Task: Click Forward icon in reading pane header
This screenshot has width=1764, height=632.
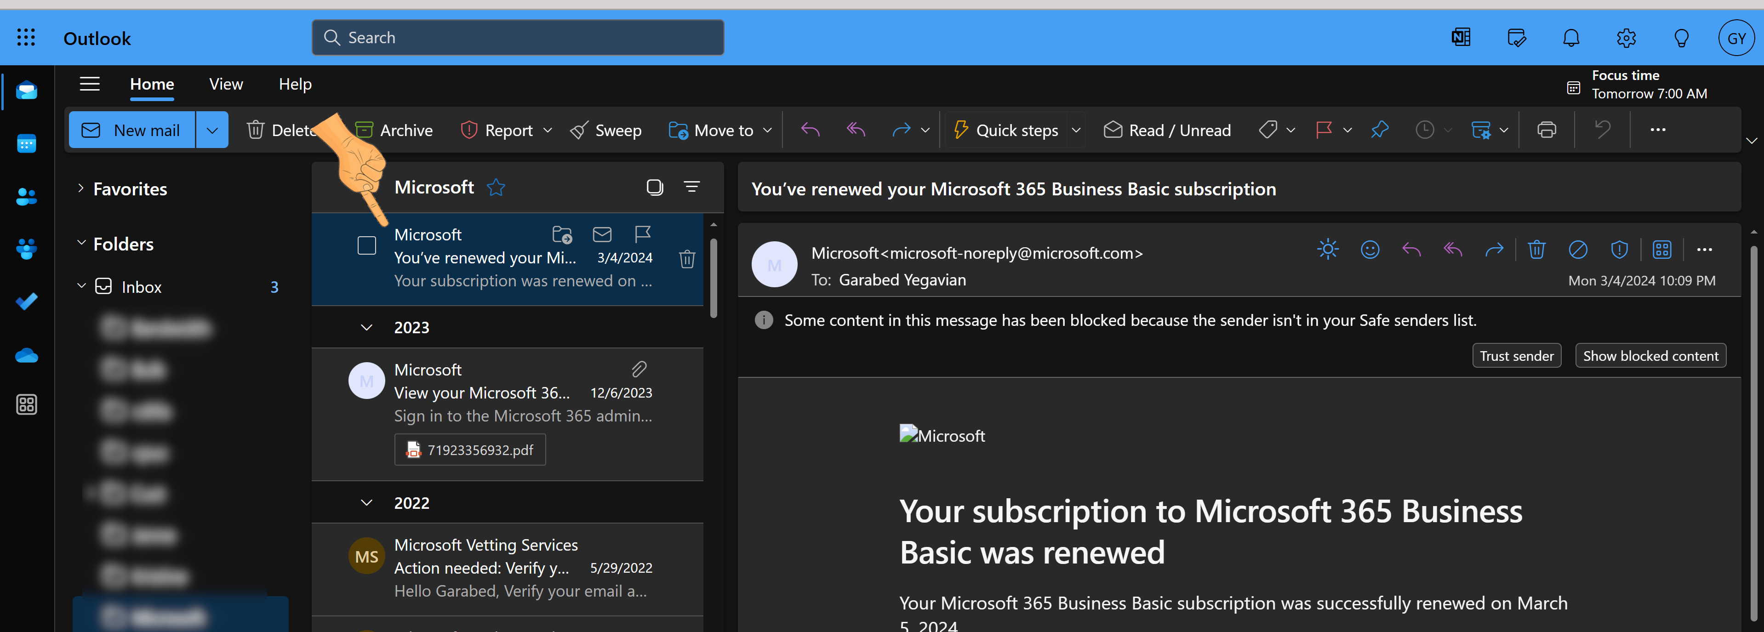Action: coord(1494,249)
